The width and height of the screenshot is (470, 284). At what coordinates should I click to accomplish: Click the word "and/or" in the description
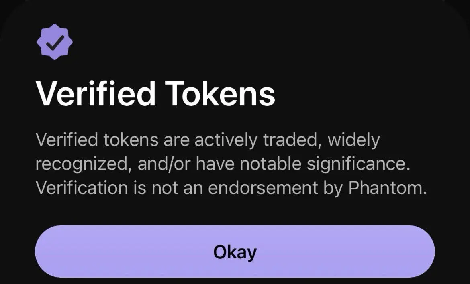point(163,164)
